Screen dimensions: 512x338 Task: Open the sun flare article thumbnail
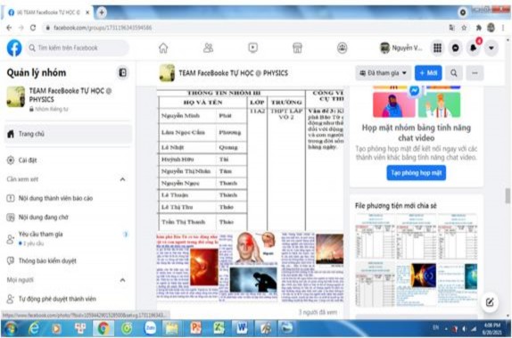click(x=187, y=267)
